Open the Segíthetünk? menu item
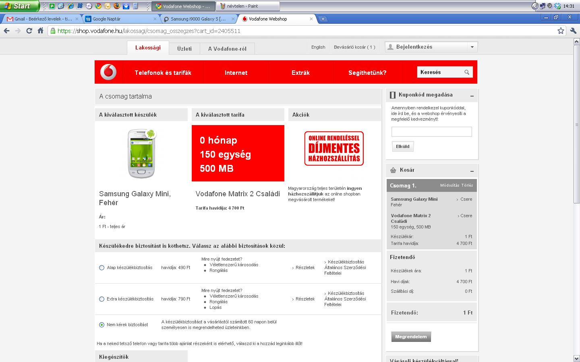Image resolution: width=580 pixels, height=362 pixels. [x=367, y=73]
